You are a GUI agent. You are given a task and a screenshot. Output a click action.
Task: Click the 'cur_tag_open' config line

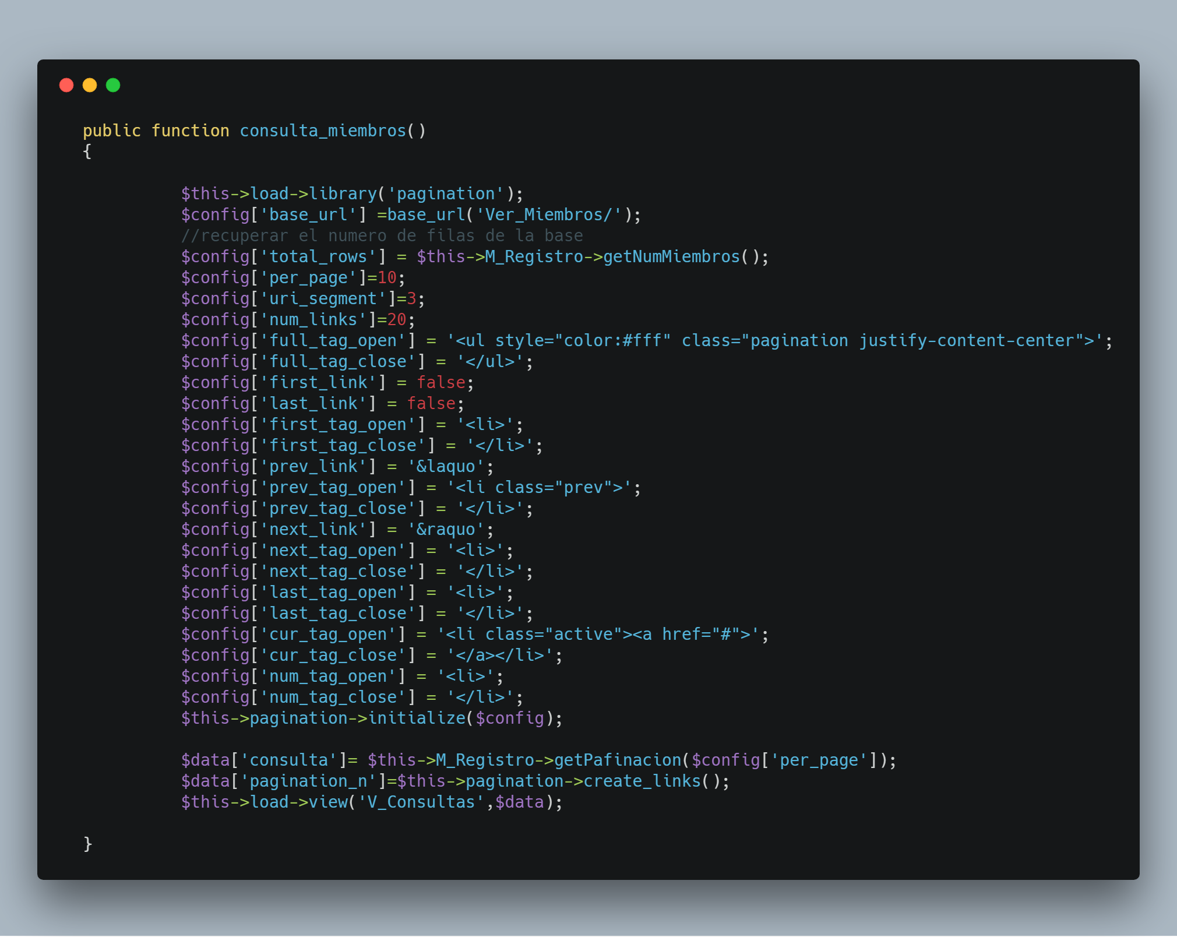point(475,634)
